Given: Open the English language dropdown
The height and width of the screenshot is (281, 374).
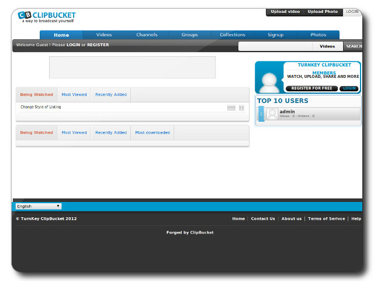Looking at the screenshot, I should pyautogui.click(x=38, y=206).
